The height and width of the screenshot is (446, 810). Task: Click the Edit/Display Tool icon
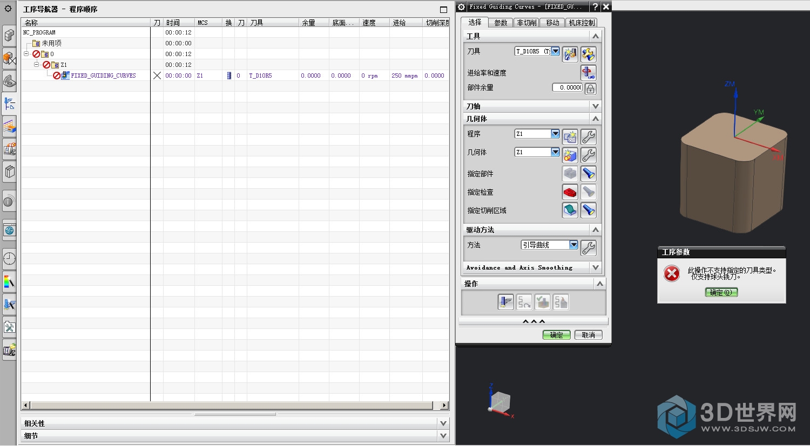click(588, 54)
